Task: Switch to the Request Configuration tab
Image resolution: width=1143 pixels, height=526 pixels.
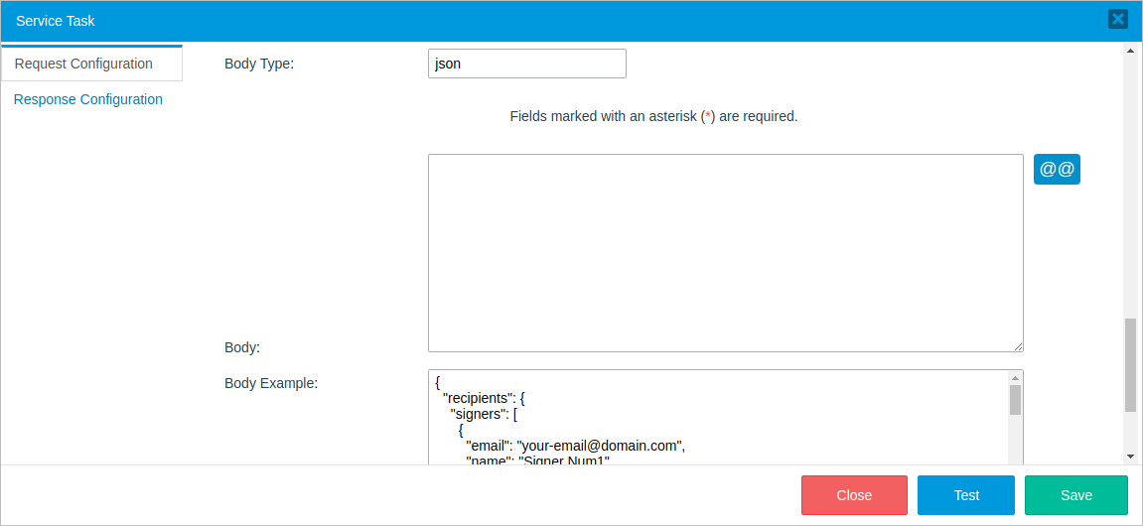Action: (x=84, y=64)
